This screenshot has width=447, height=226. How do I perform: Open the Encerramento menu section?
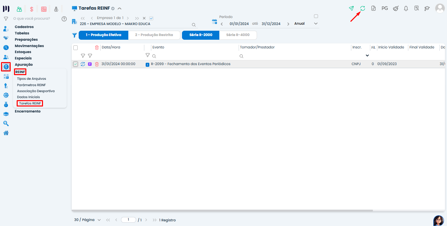point(28,111)
